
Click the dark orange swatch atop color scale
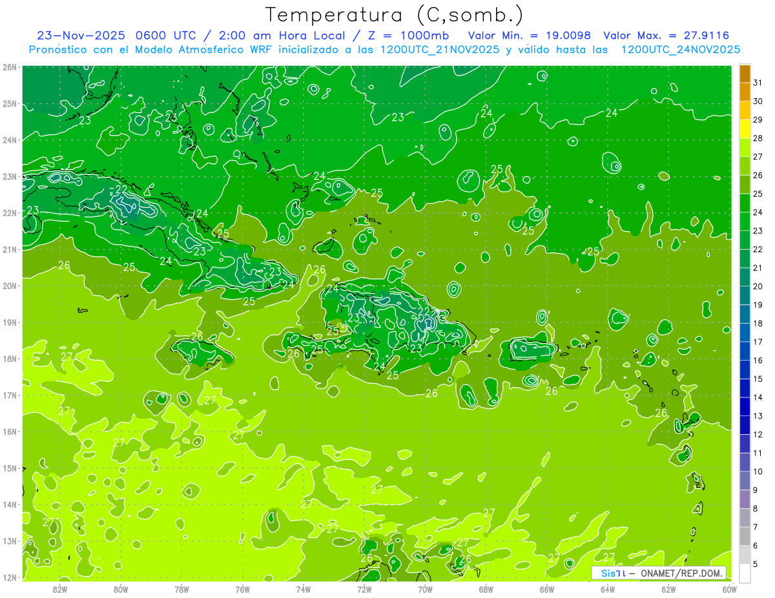pos(745,74)
